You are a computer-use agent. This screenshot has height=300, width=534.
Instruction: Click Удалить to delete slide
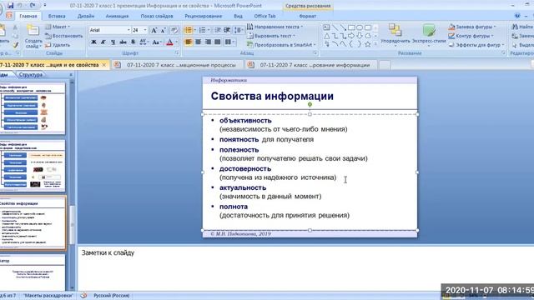58,45
